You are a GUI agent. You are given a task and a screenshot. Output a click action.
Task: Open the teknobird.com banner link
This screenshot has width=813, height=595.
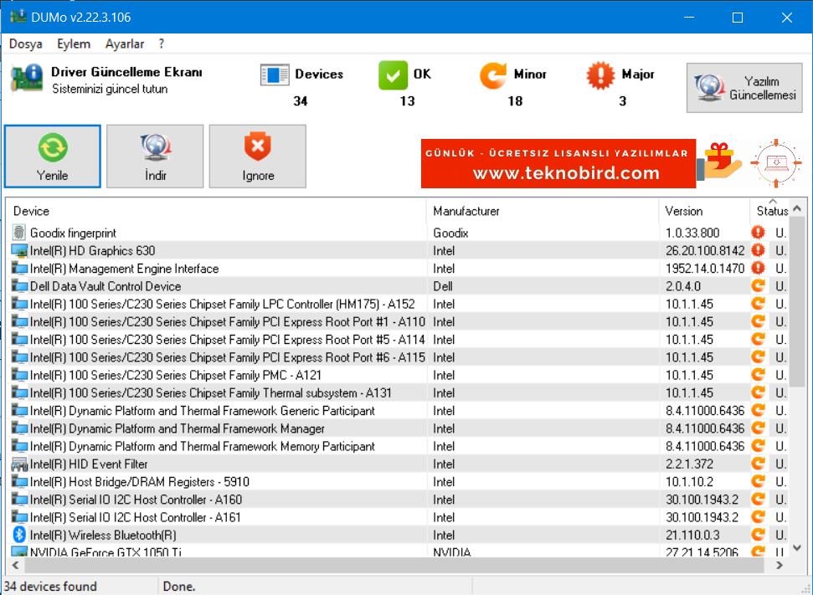point(558,163)
